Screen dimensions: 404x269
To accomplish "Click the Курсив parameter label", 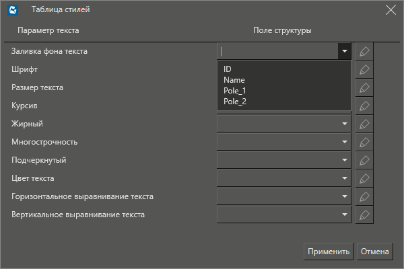I will coord(24,106).
